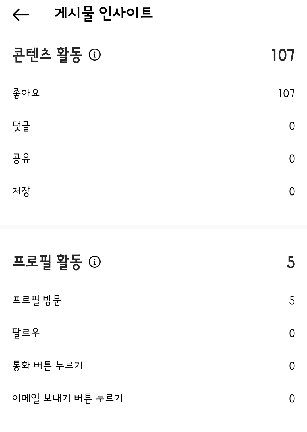The width and height of the screenshot is (307, 432).
Task: Click the 댓글 count value 0
Action: tap(292, 126)
